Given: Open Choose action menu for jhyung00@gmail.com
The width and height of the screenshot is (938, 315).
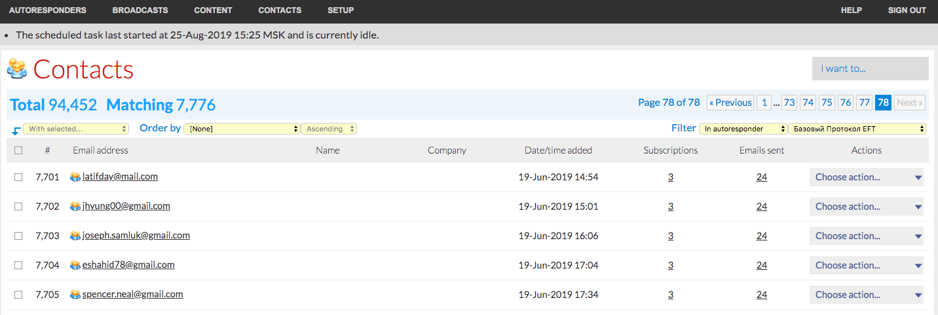Looking at the screenshot, I should [x=866, y=207].
